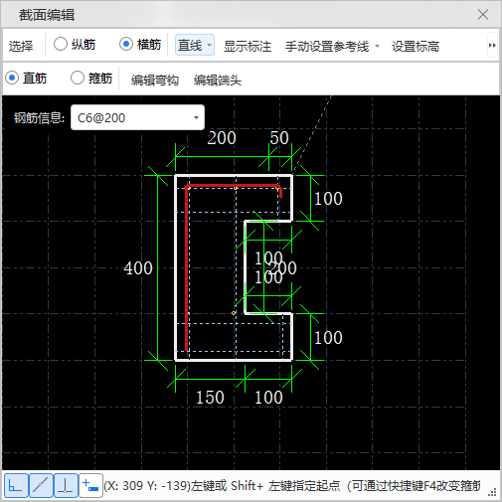
Task: Click the red rebar vertical segment
Action: pyautogui.click(x=187, y=268)
